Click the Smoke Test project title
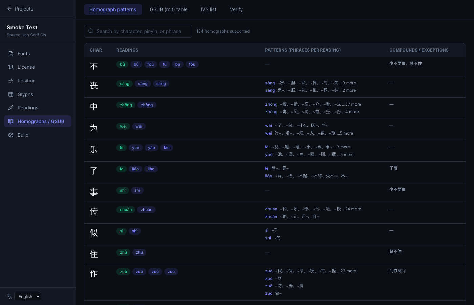Viewport: 474px width, 305px height. coord(22,27)
